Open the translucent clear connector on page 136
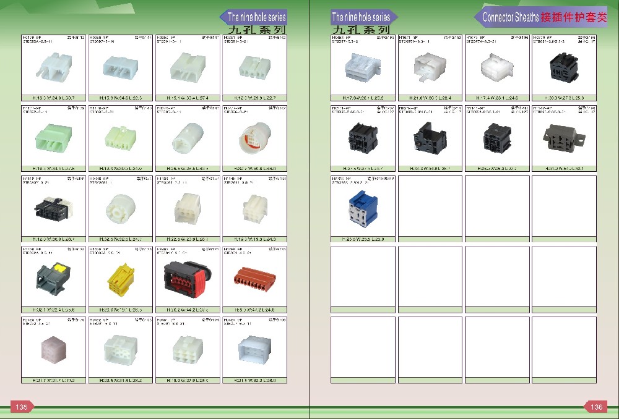Viewport: 619px width, 419px height. tap(363, 67)
